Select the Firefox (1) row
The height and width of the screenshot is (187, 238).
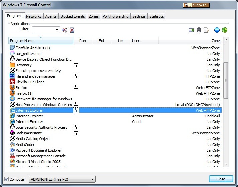tap(115, 93)
